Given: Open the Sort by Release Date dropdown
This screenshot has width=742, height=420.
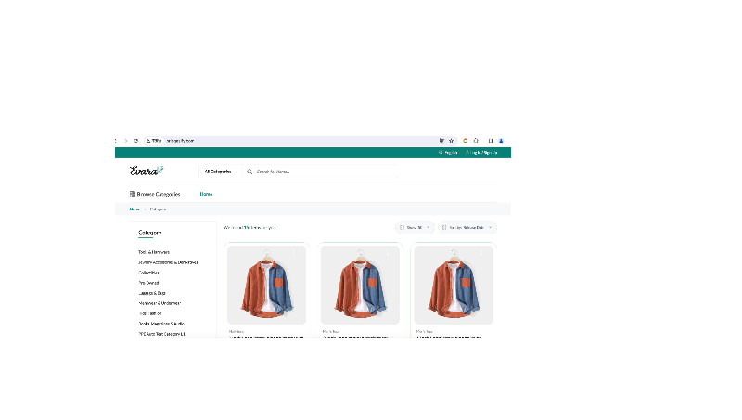Looking at the screenshot, I should coord(467,227).
